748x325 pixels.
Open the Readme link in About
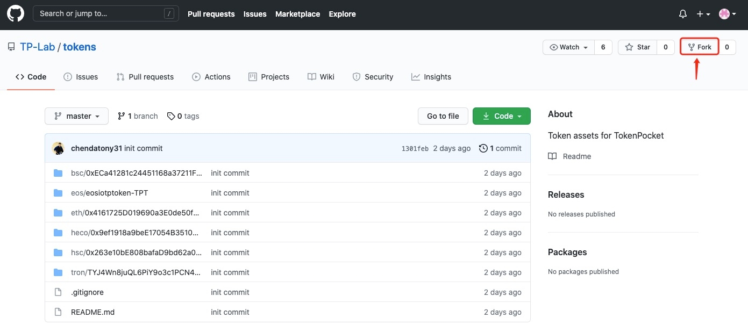click(x=576, y=156)
